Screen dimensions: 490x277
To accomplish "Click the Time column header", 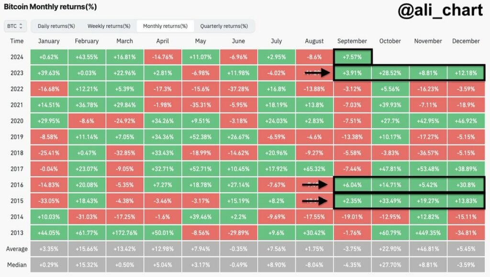I will [17, 41].
